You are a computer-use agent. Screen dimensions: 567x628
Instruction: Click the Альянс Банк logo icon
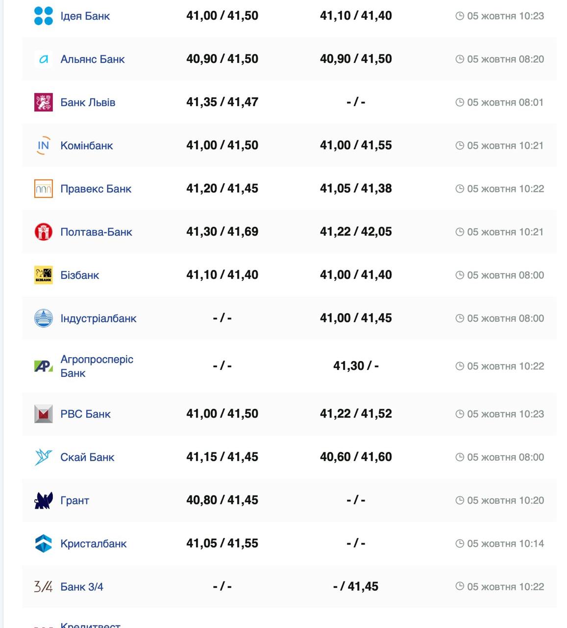pos(44,59)
